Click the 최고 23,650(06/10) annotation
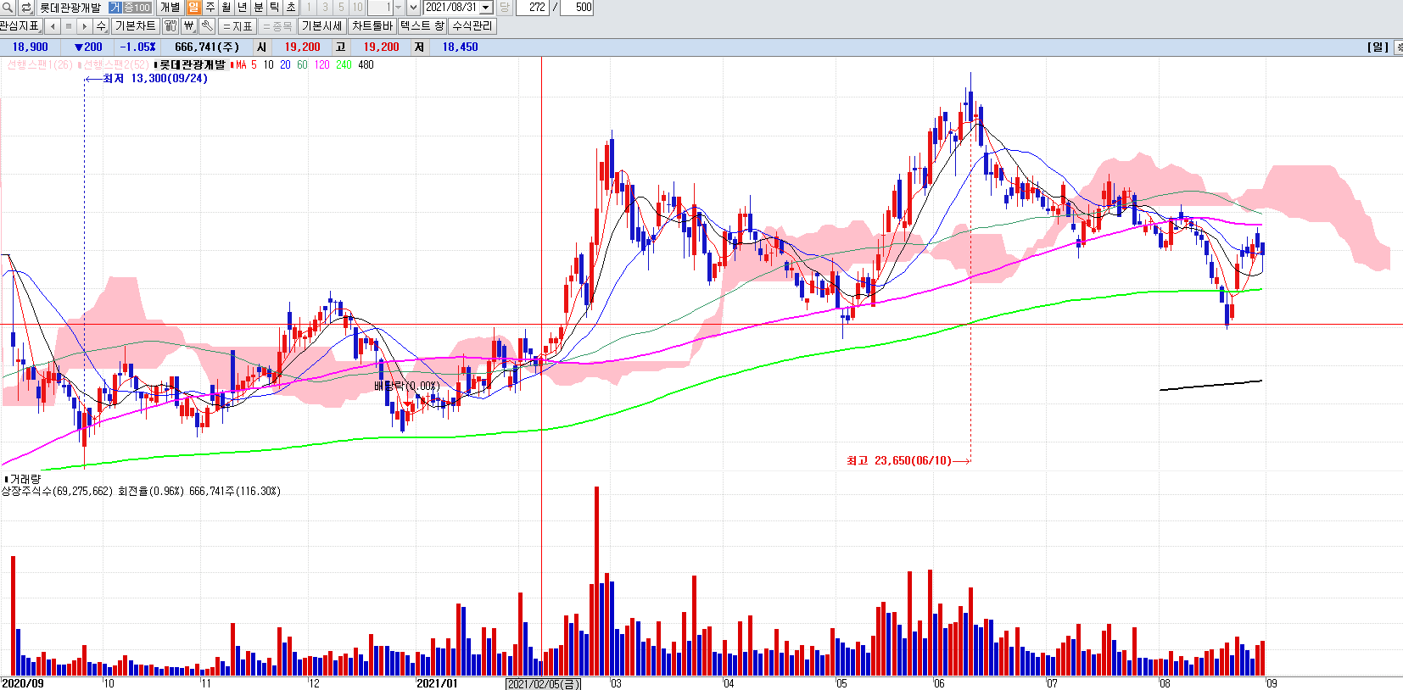1403x690 pixels. coord(899,460)
